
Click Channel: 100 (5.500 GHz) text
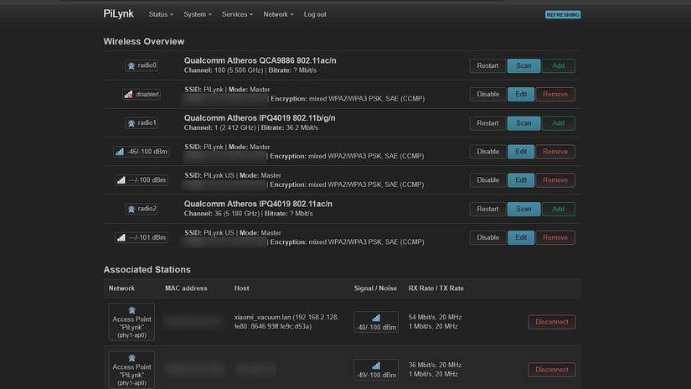click(224, 70)
